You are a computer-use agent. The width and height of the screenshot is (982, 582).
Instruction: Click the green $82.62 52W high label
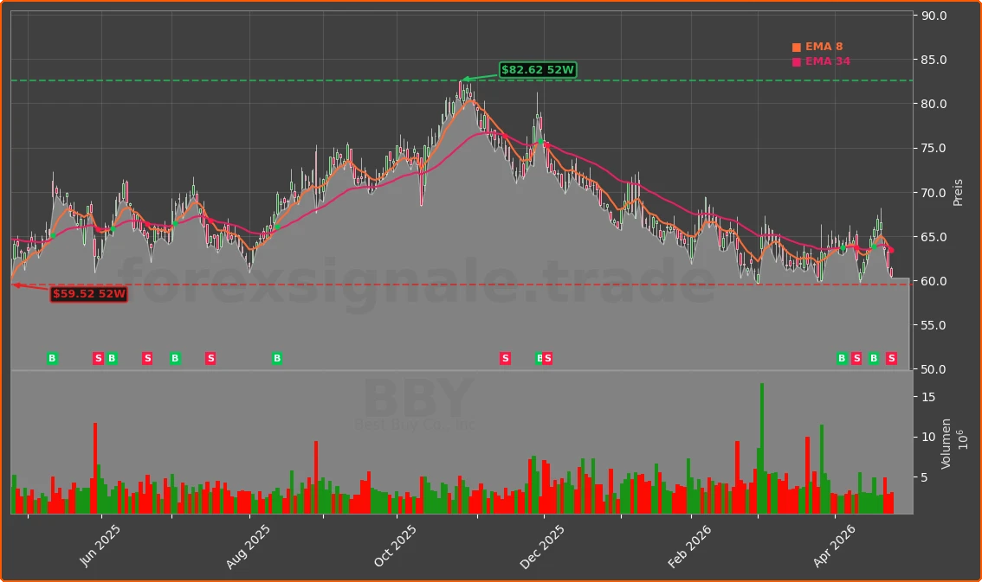tap(538, 70)
